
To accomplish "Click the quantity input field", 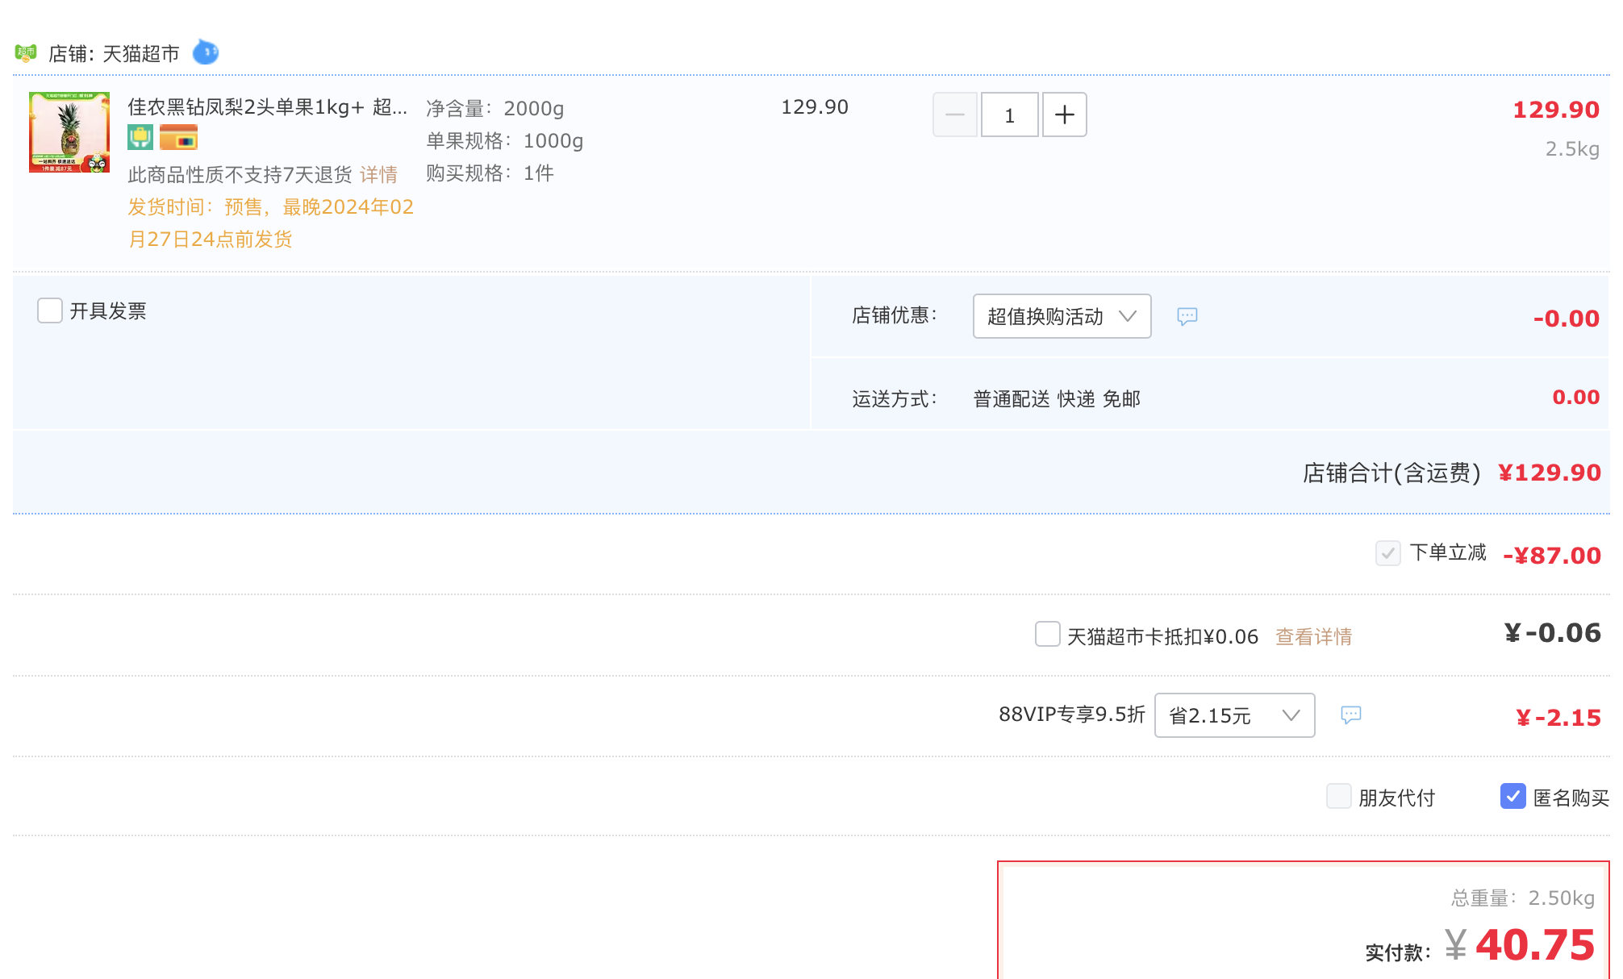I will tap(1010, 115).
